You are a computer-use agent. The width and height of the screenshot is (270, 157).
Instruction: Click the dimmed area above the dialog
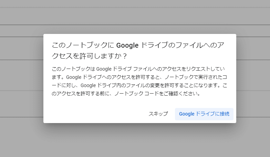tap(135, 17)
